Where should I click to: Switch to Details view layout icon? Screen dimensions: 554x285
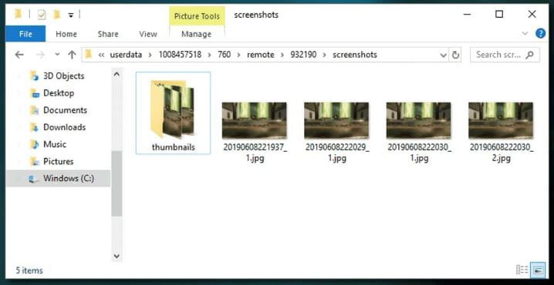coord(522,270)
